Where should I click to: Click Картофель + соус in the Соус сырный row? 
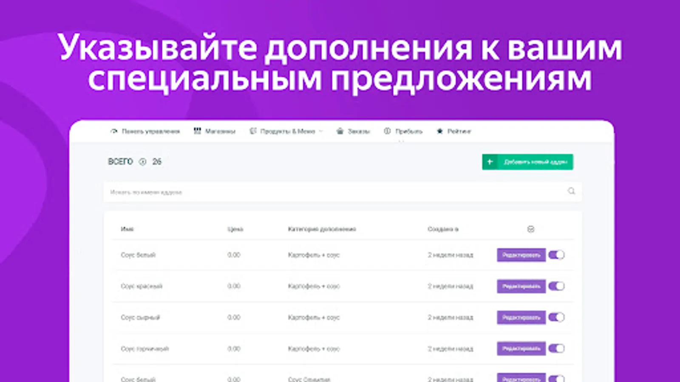tap(314, 317)
